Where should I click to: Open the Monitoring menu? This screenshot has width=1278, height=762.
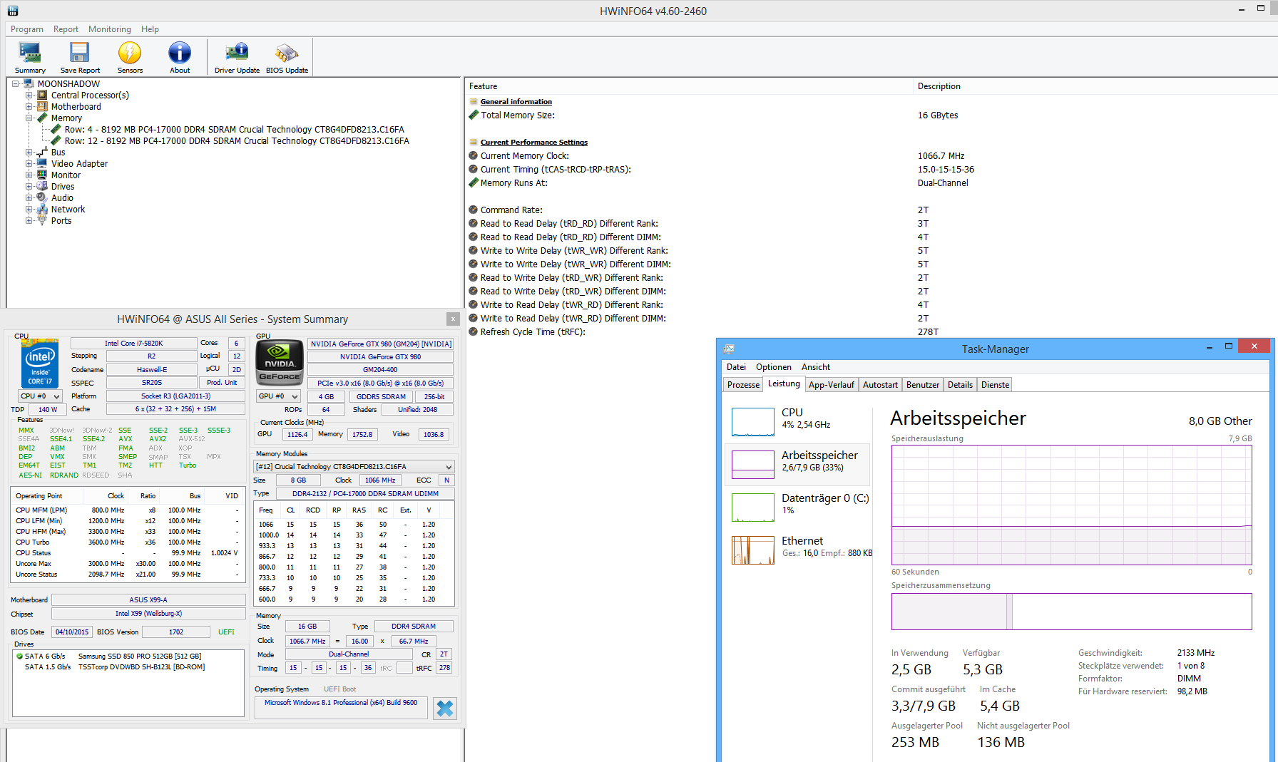(x=110, y=29)
